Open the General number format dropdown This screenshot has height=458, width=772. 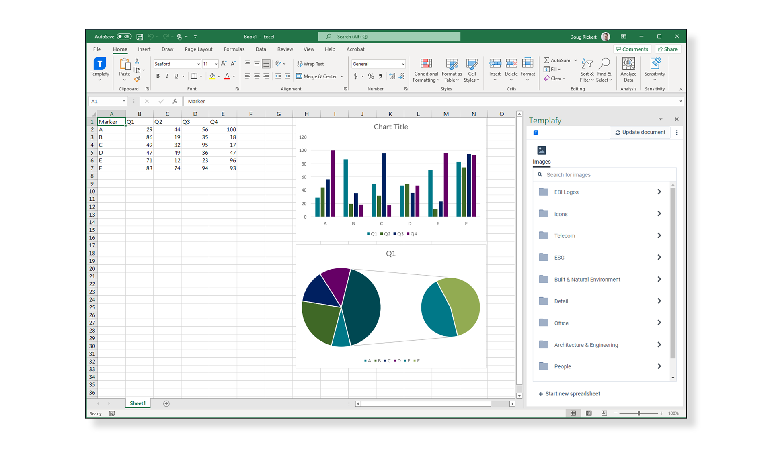point(403,64)
